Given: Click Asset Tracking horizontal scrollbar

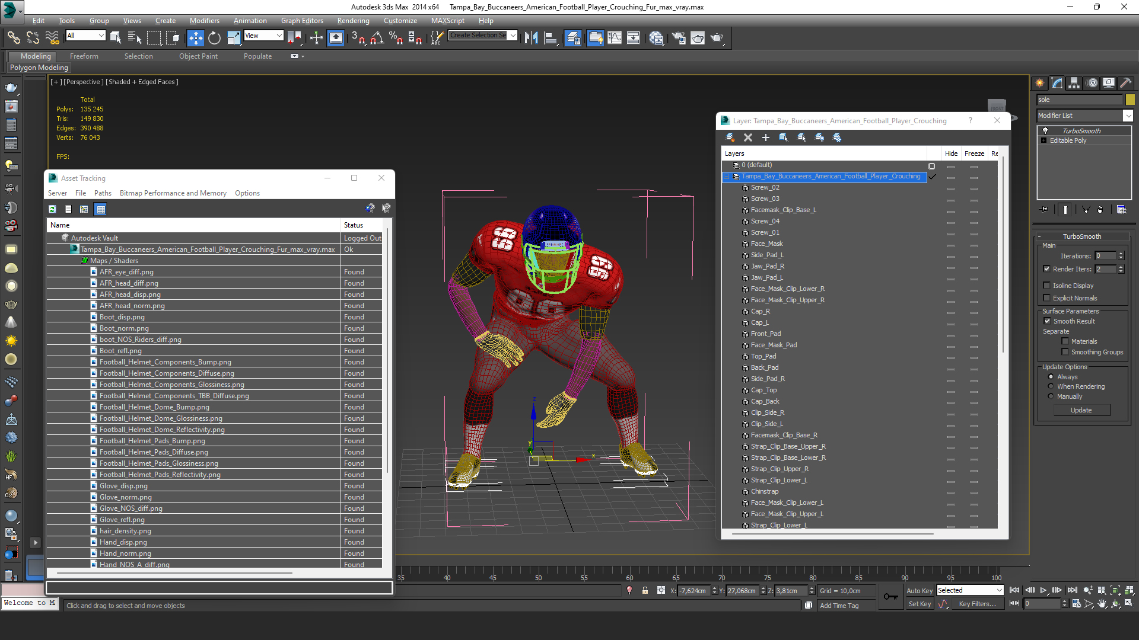Looking at the screenshot, I should click(x=174, y=573).
